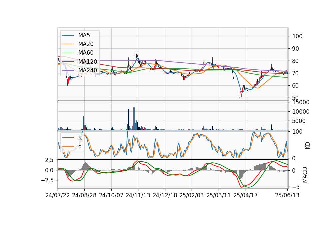Click the MA120 legend label
Image resolution: width=320 pixels, height=230 pixels.
[88, 61]
